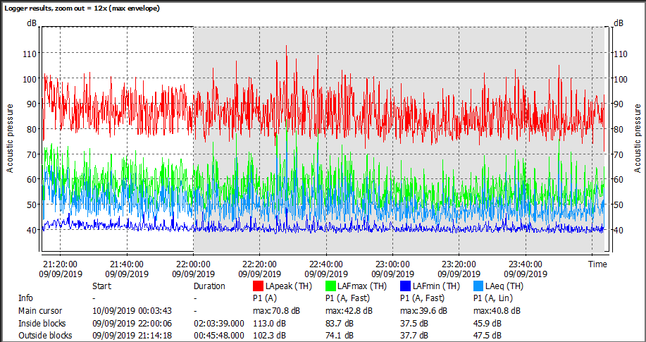Click the Duration column header
The image size is (646, 342).
point(209,286)
